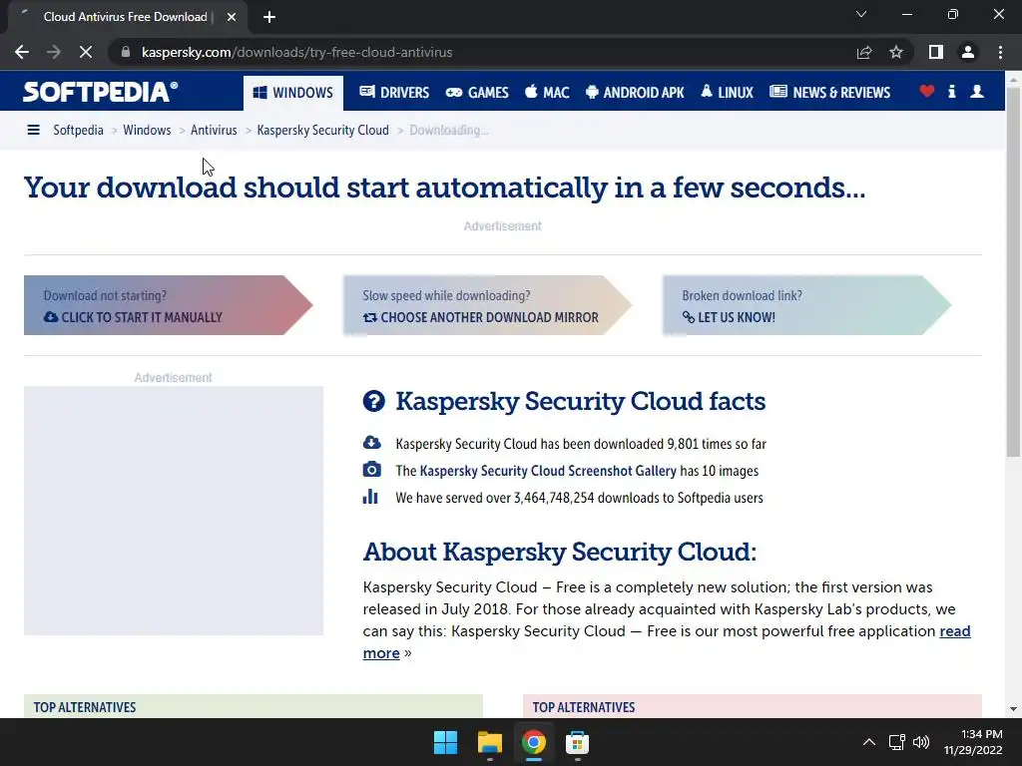The width and height of the screenshot is (1022, 766).
Task: Show hidden system tray icons chevron
Action: tap(869, 742)
